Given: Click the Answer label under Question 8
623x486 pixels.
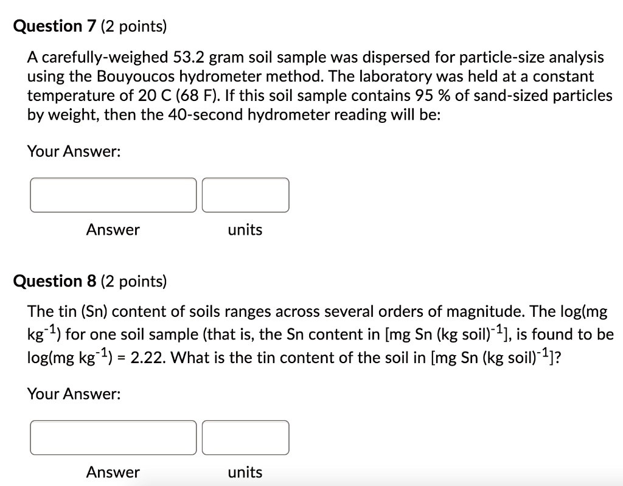Looking at the screenshot, I should click(113, 472).
